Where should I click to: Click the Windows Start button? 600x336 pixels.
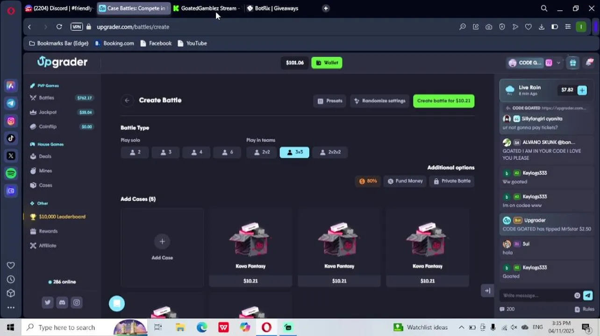pyautogui.click(x=11, y=328)
